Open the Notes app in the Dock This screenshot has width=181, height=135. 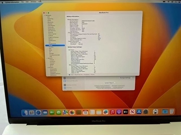pos(99,112)
